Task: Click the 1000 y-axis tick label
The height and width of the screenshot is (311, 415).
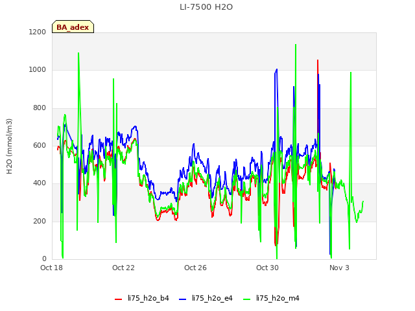Action: tap(38, 70)
